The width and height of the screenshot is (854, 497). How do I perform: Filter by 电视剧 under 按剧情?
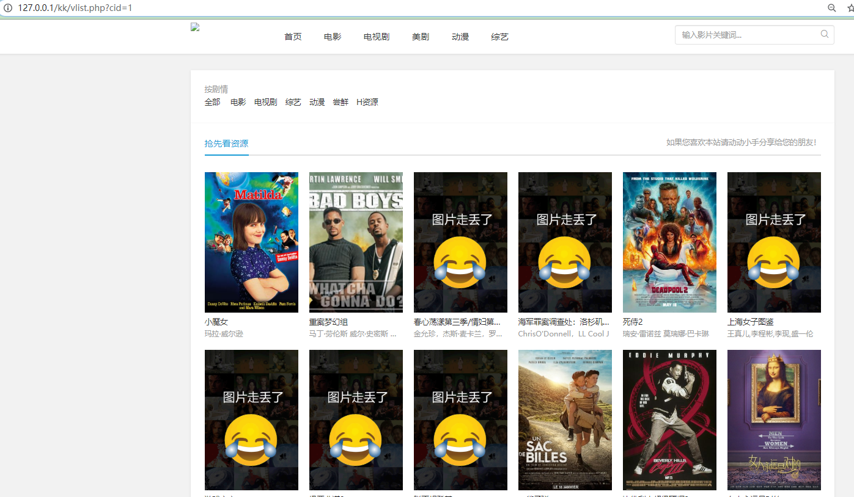pos(266,102)
